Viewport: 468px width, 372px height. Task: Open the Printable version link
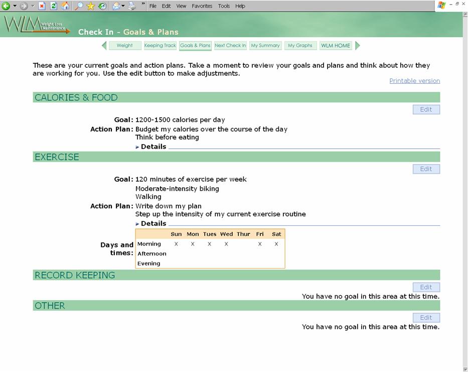click(414, 81)
